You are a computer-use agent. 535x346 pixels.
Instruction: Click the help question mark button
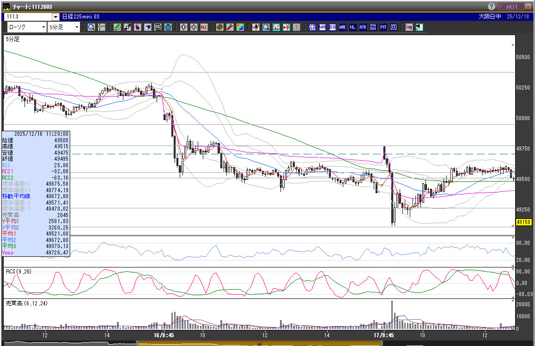point(492,6)
